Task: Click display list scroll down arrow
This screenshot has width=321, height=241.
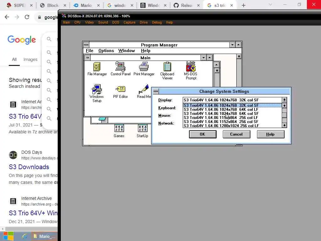Action: click(284, 125)
